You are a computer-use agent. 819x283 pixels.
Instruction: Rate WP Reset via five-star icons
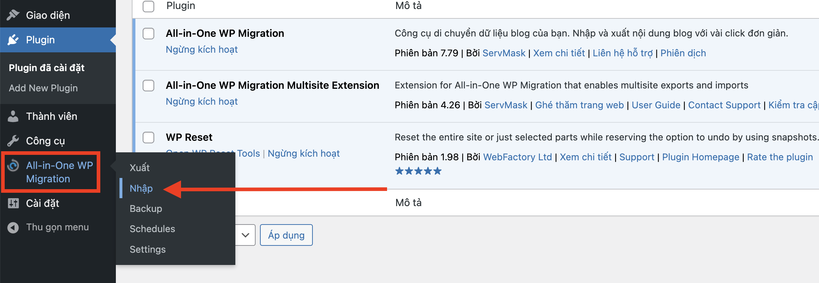coord(418,171)
